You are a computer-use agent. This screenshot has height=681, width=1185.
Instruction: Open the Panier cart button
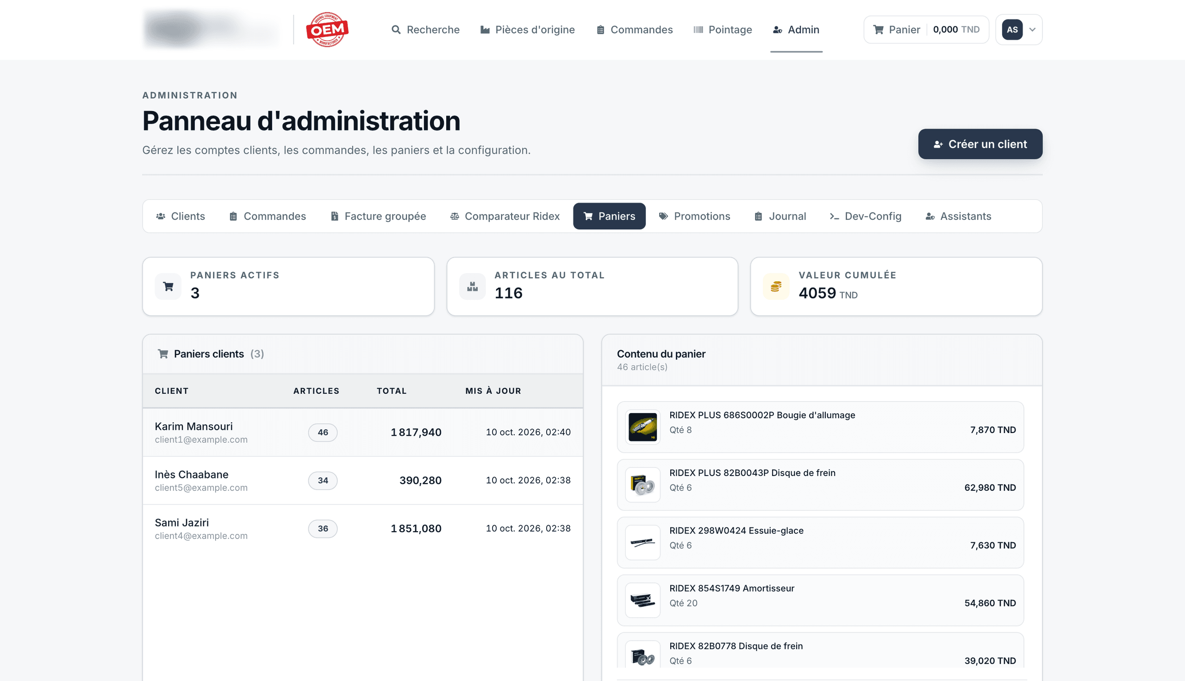926,30
